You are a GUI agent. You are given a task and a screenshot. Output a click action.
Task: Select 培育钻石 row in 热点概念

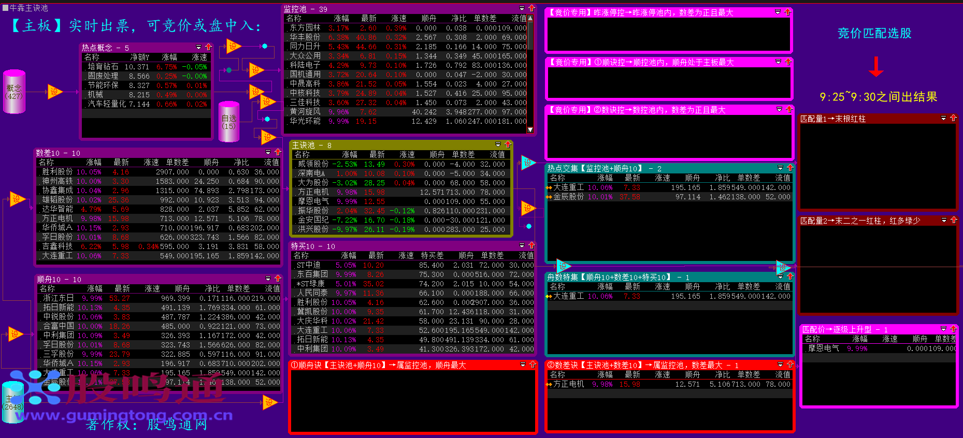103,67
